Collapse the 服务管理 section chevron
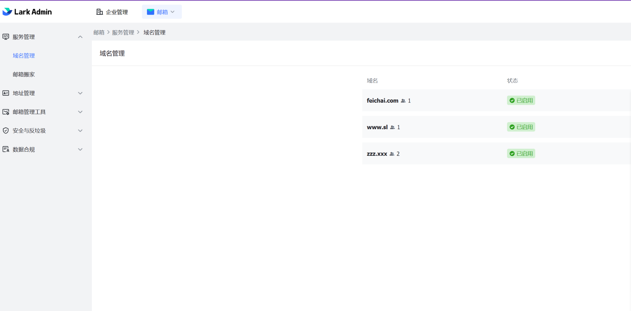 tap(80, 37)
